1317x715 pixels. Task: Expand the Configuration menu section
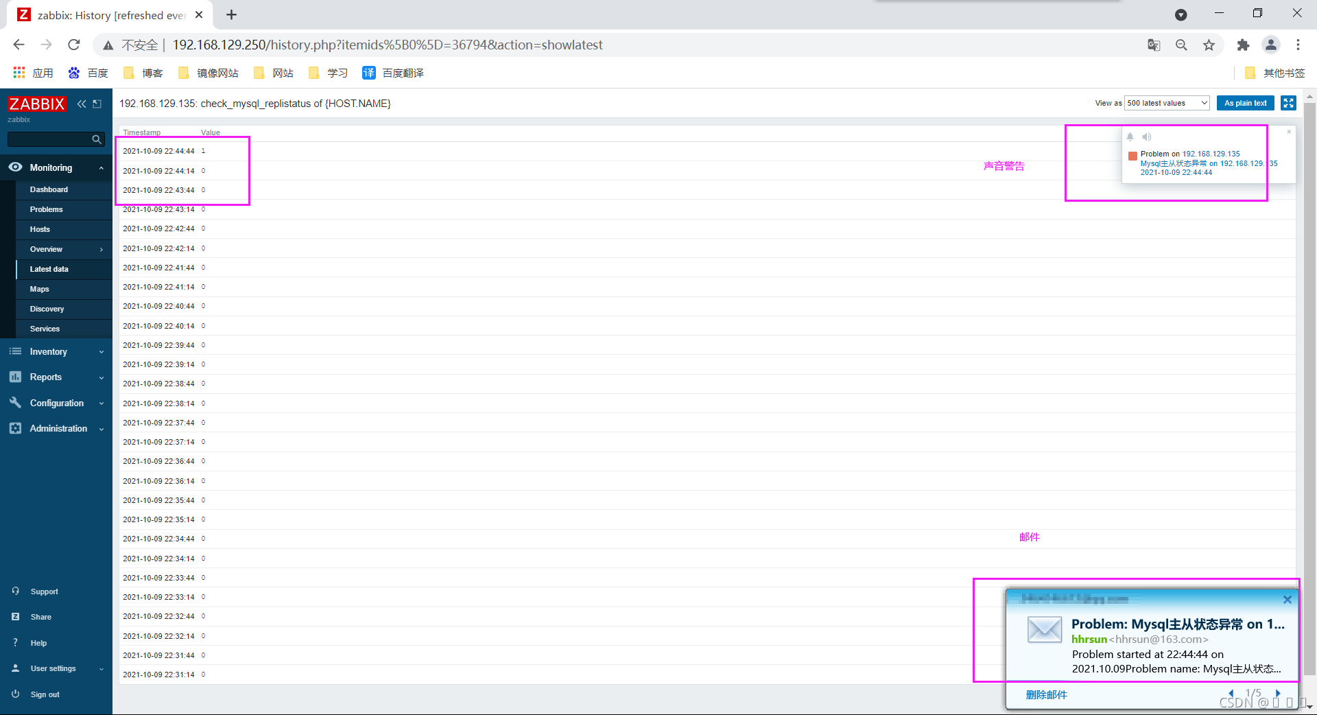point(102,403)
